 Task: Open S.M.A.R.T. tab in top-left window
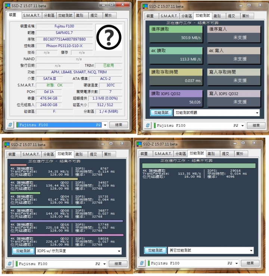(32, 15)
